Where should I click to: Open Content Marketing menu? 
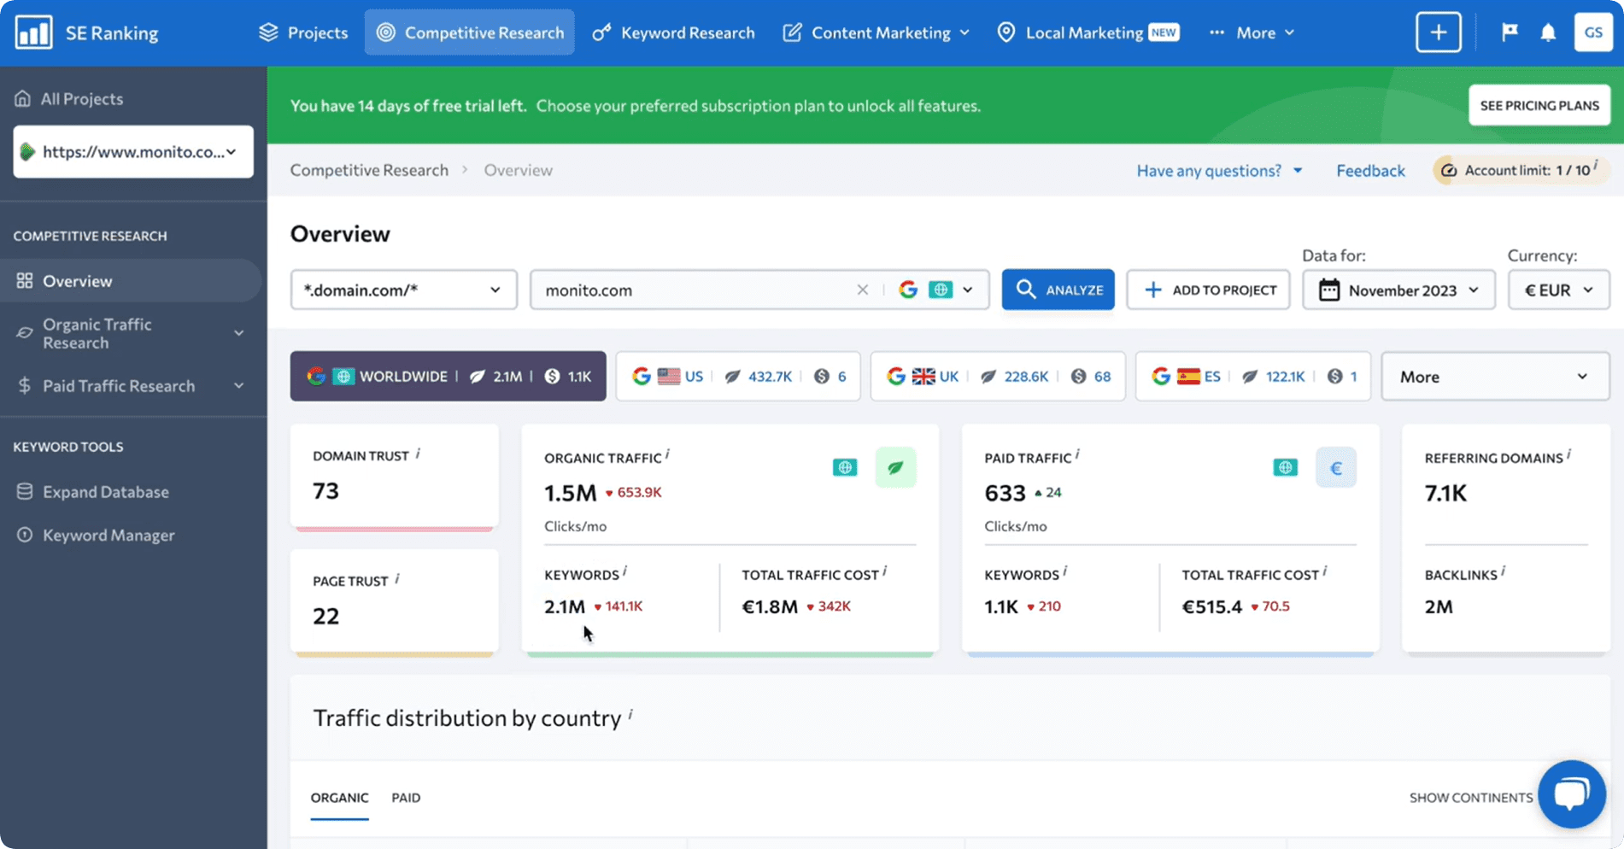(877, 32)
